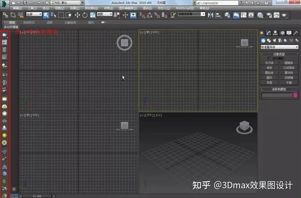Toggle the Percent Snap magnet
The image size is (301, 198).
[x=157, y=15]
